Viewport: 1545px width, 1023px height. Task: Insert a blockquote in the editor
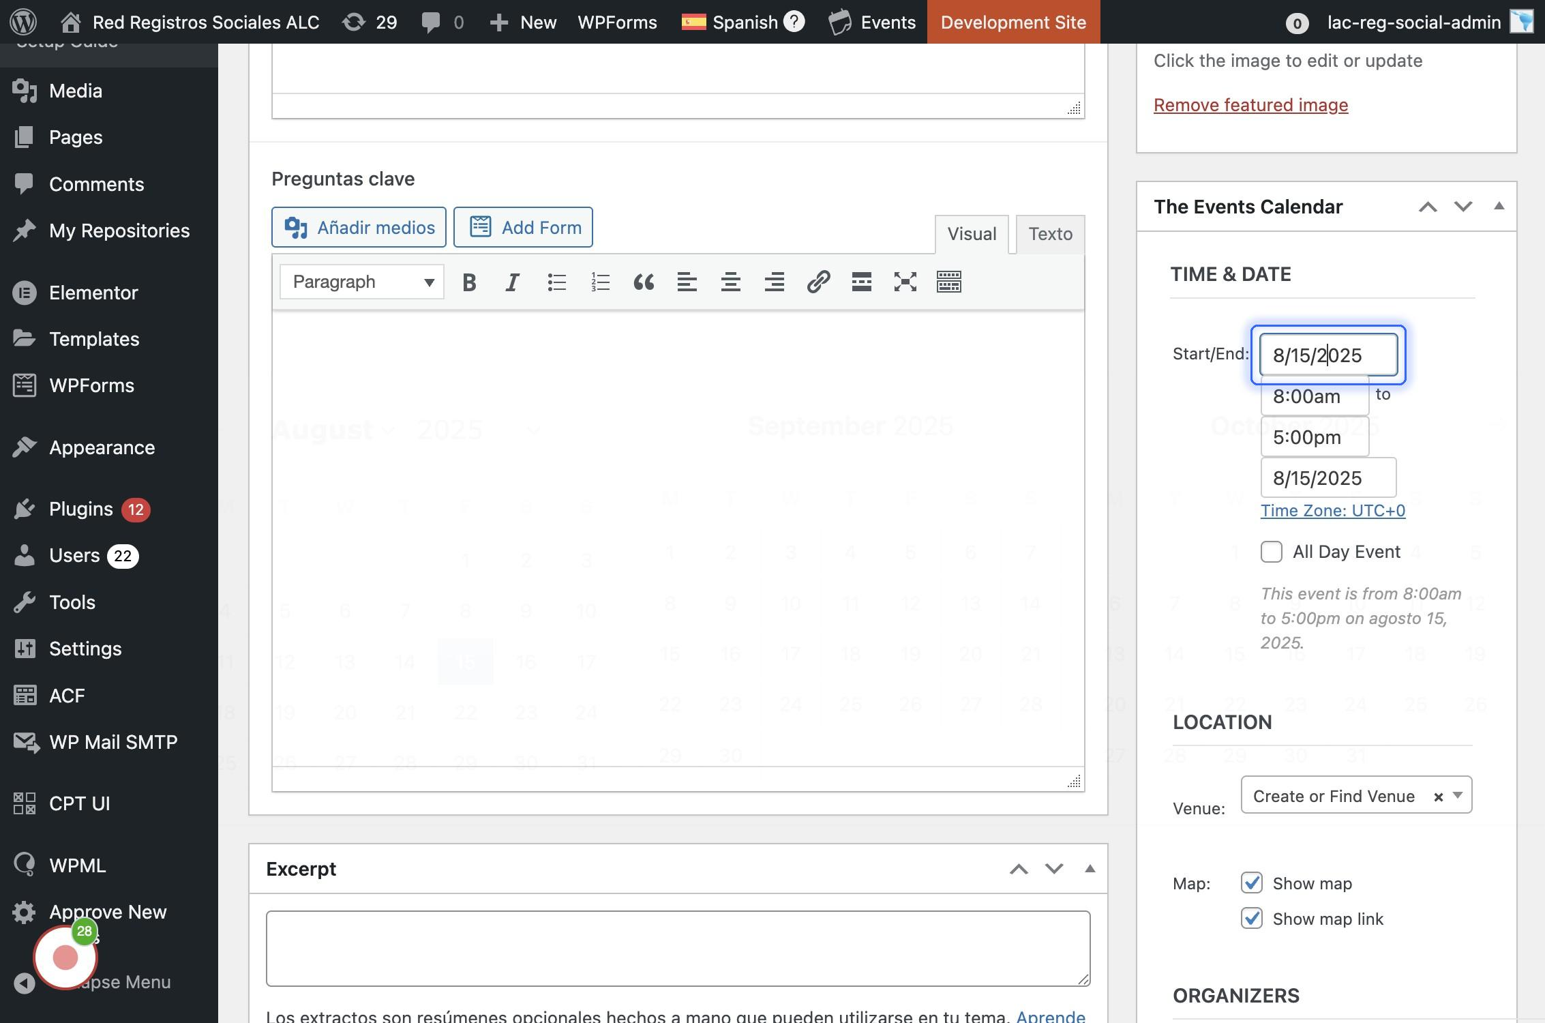pos(644,282)
